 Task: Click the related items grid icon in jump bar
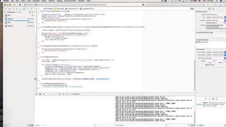pyautogui.click(x=36, y=9)
